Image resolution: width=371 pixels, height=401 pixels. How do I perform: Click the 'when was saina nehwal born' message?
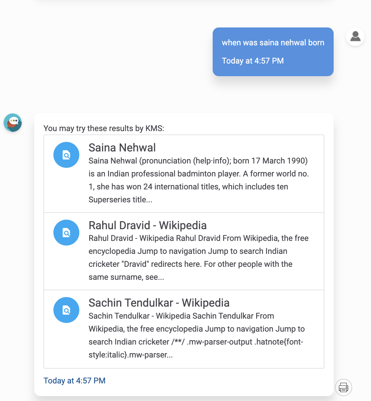[x=273, y=43]
